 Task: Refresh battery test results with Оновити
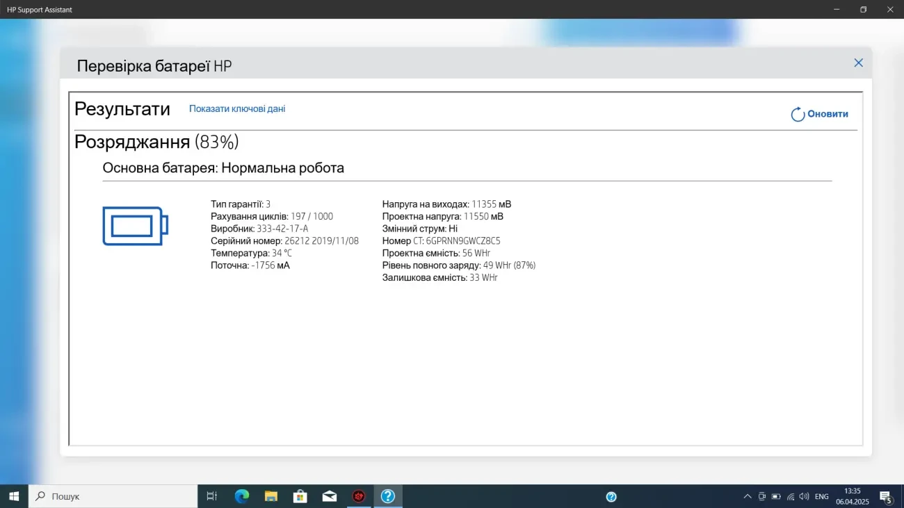pyautogui.click(x=820, y=114)
